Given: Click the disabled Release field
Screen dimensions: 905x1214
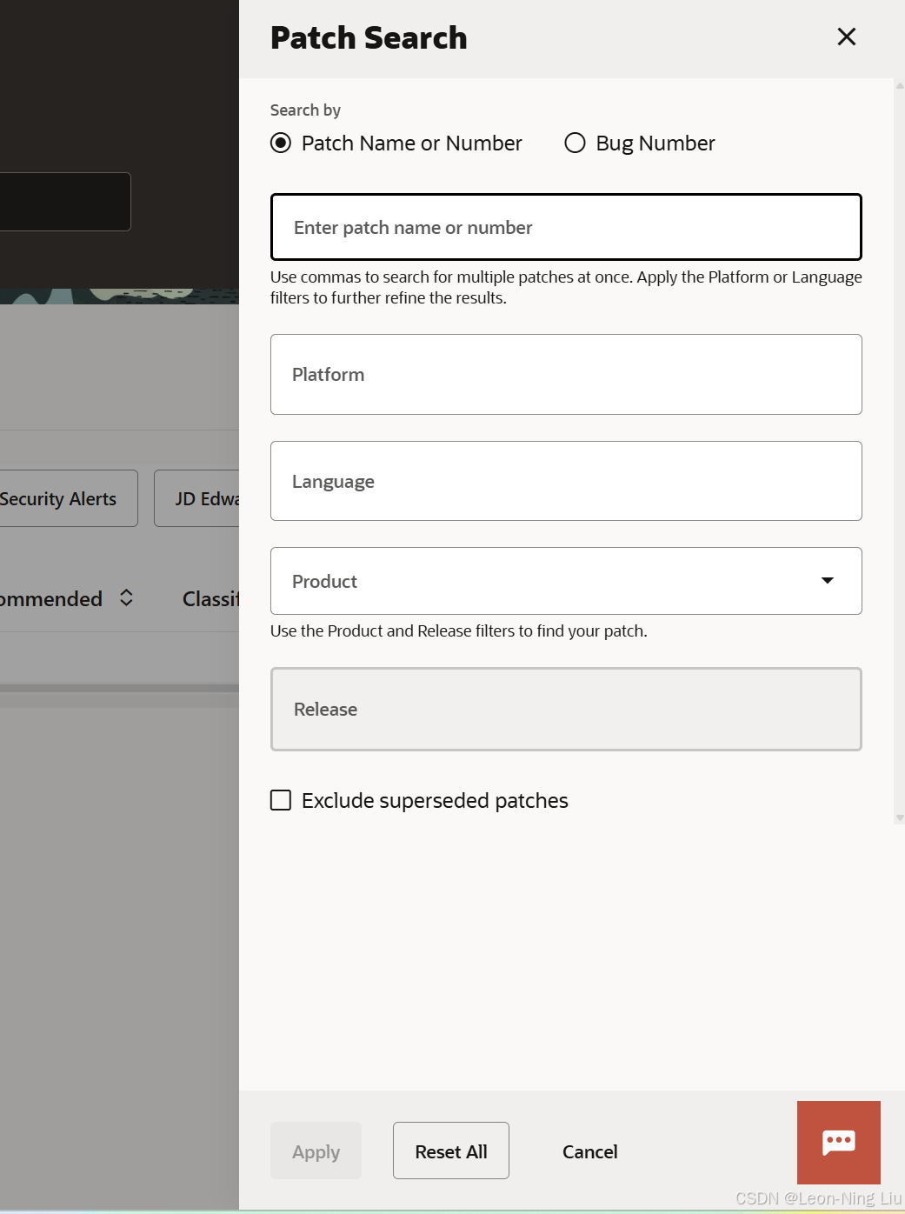Looking at the screenshot, I should click(566, 710).
